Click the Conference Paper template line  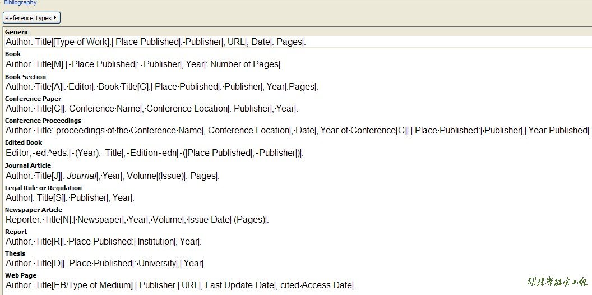click(151, 108)
